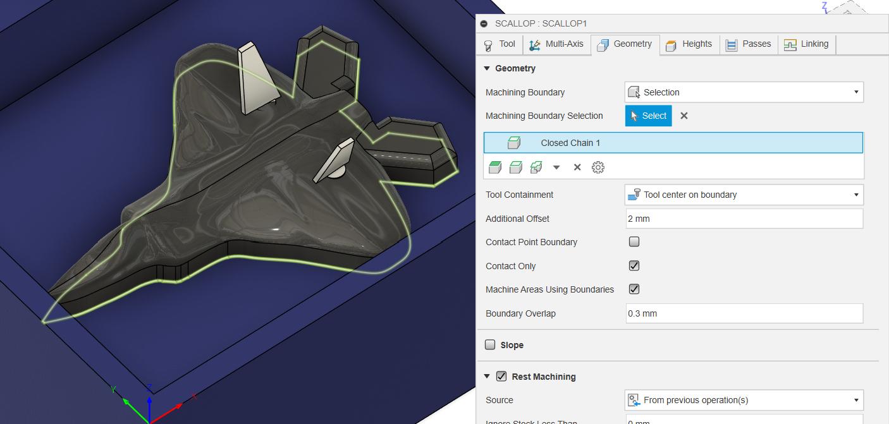Collapse the SCALLOP dialog minus icon
Viewport: 889px width, 424px height.
(484, 23)
